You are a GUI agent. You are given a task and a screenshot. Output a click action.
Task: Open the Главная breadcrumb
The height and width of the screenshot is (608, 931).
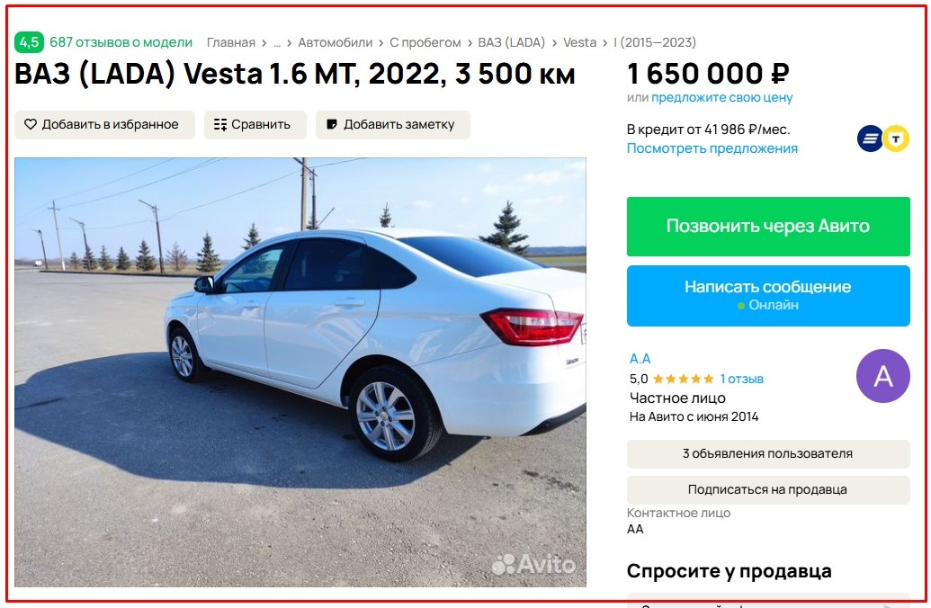[231, 43]
